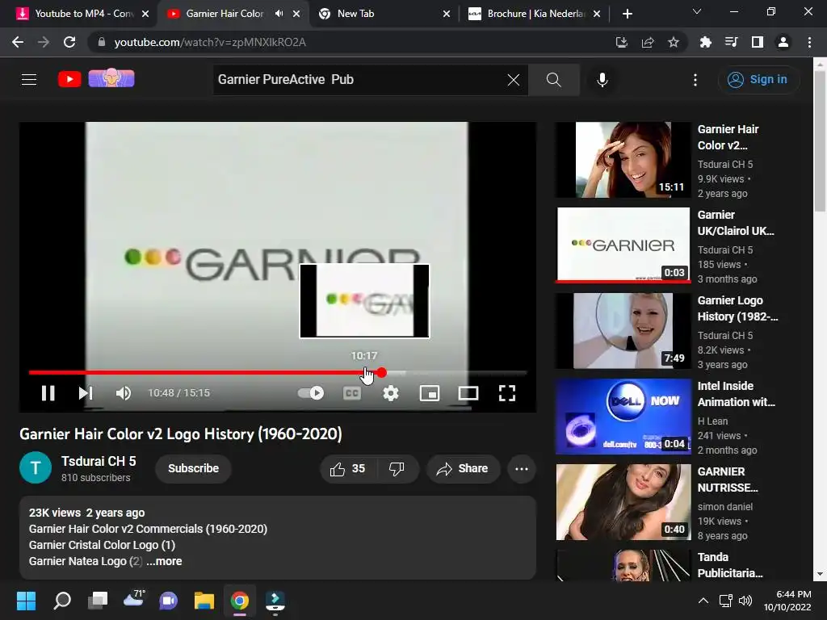Share this page from address bar

tap(648, 42)
